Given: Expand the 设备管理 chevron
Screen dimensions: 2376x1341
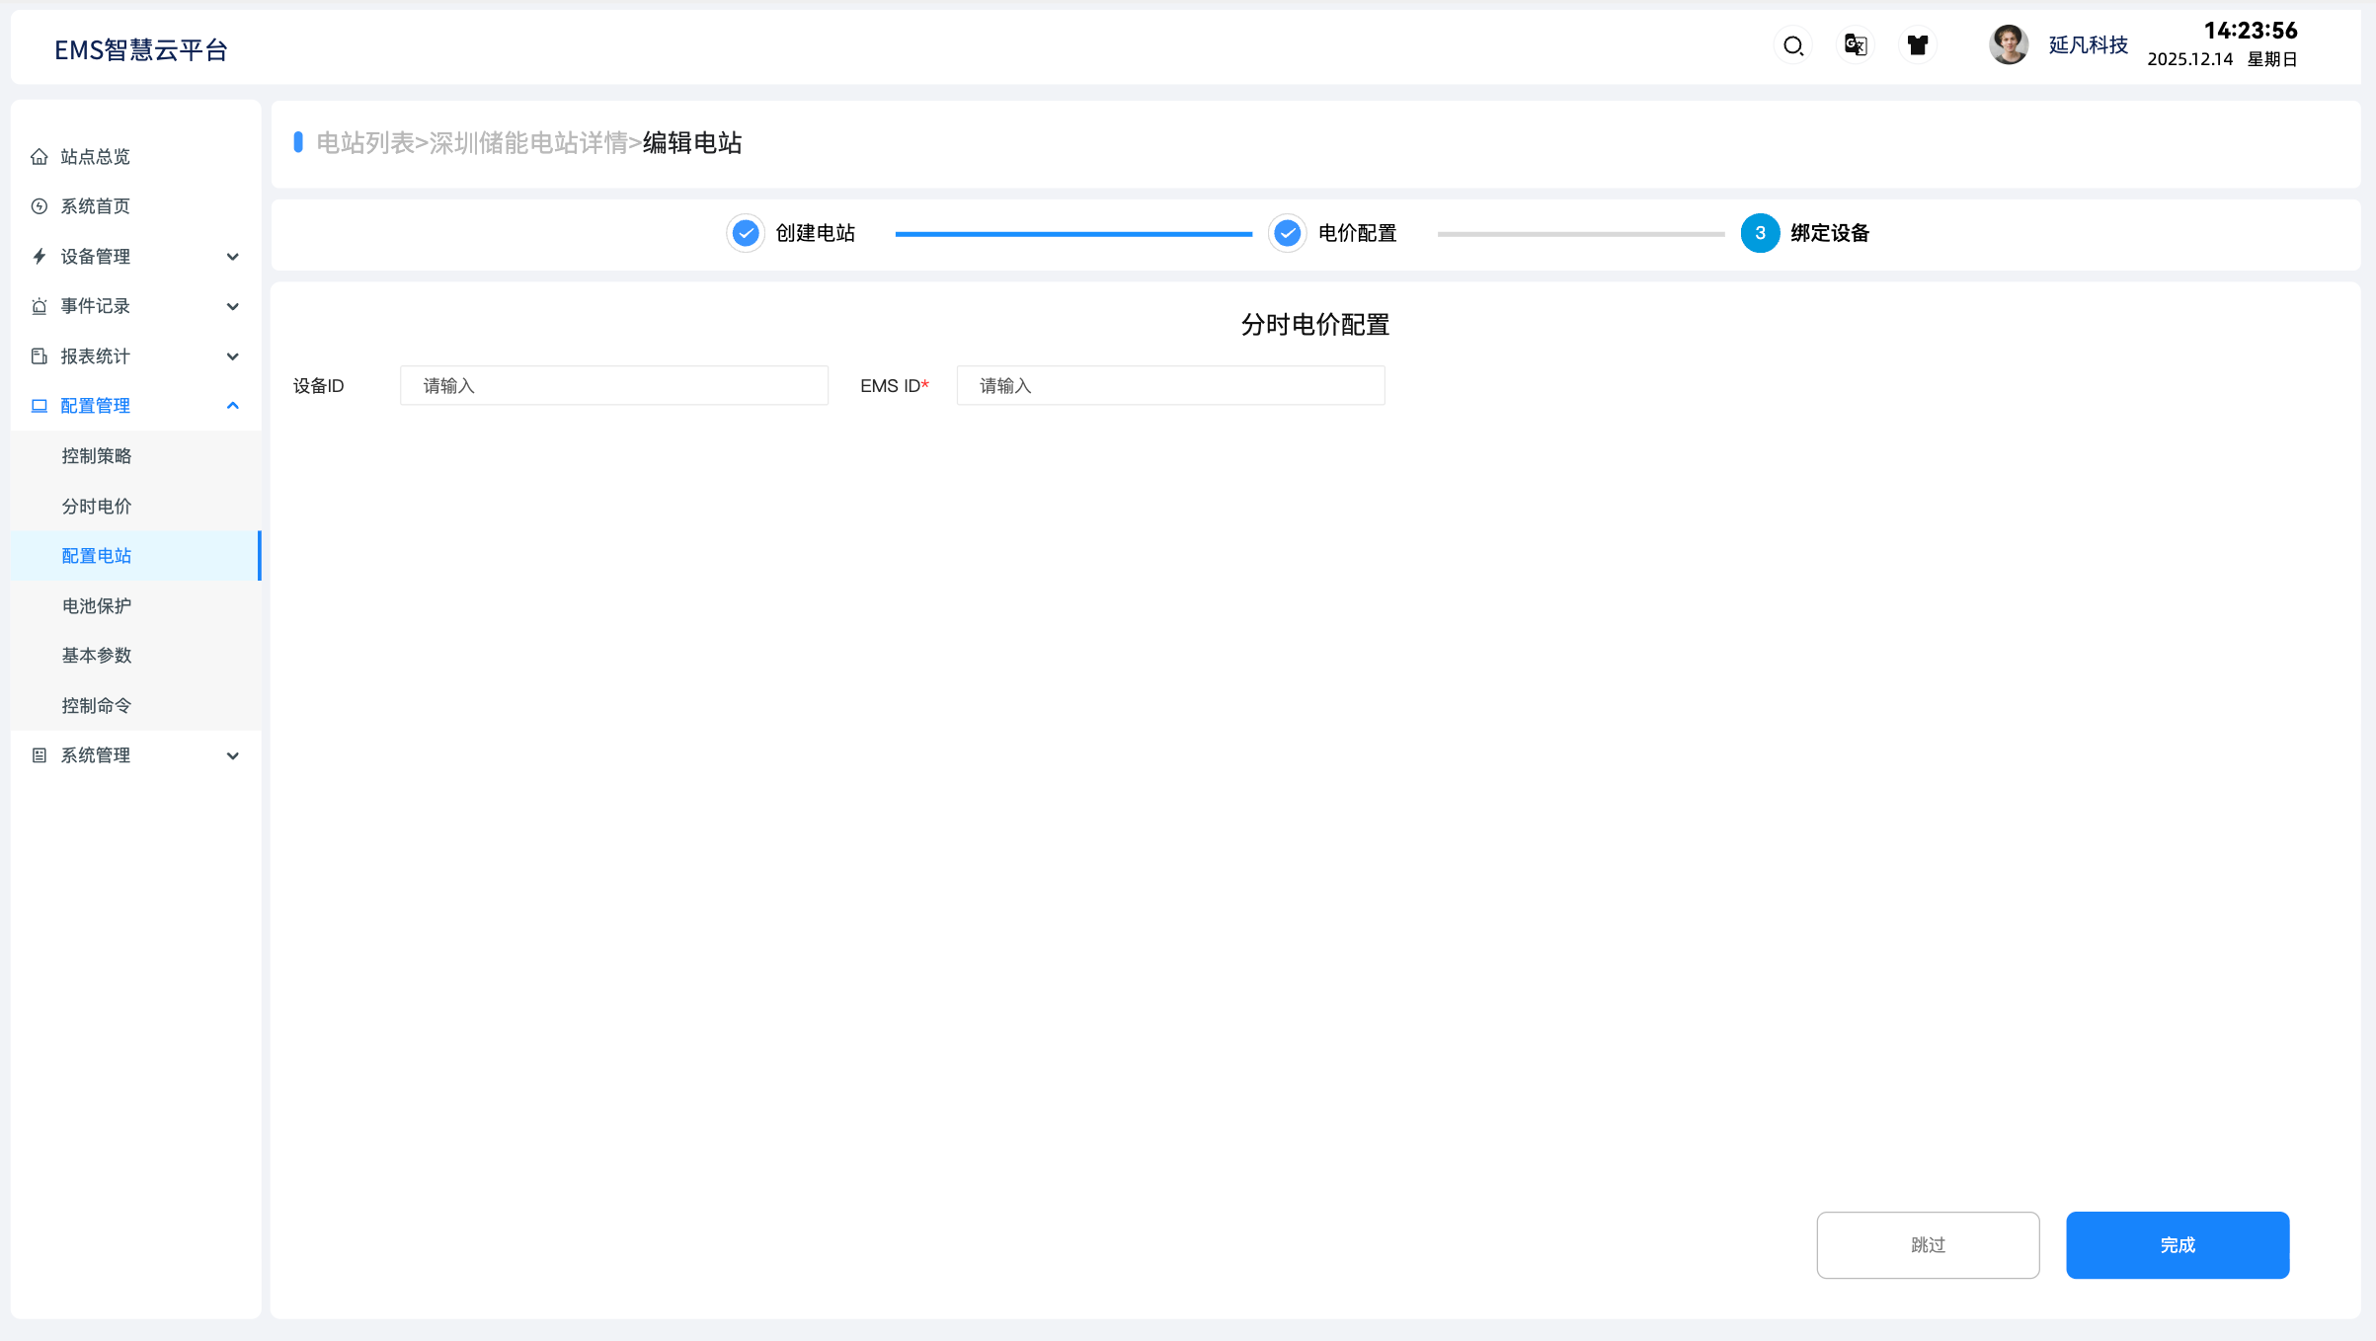Looking at the screenshot, I should (x=233, y=257).
